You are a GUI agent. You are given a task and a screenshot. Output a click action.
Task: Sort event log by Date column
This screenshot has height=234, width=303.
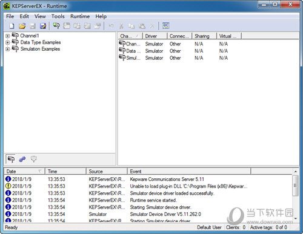pyautogui.click(x=24, y=171)
